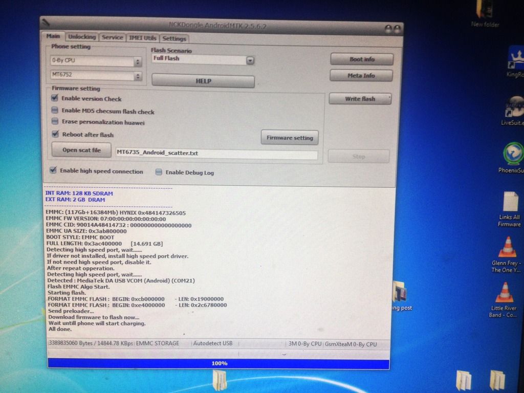Click the Write flash button
524x393 pixels.
[x=360, y=99]
